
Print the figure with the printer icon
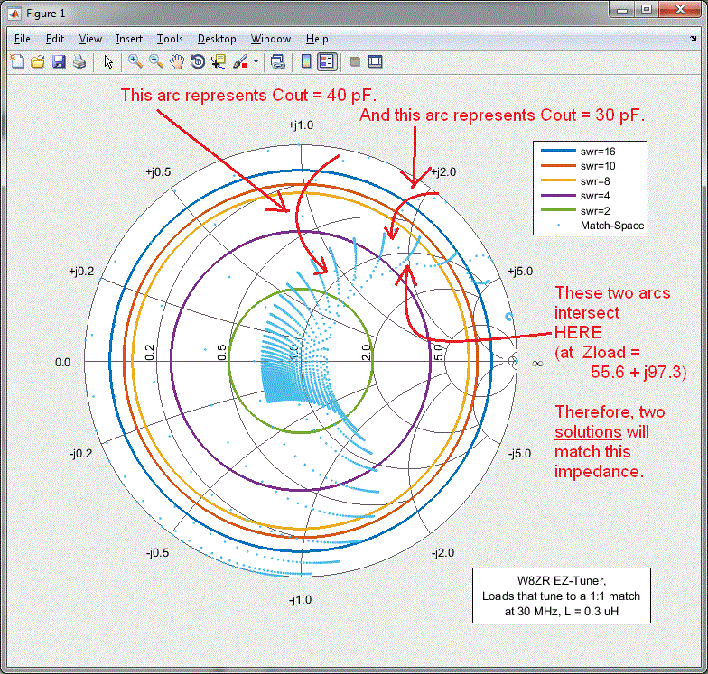point(79,61)
